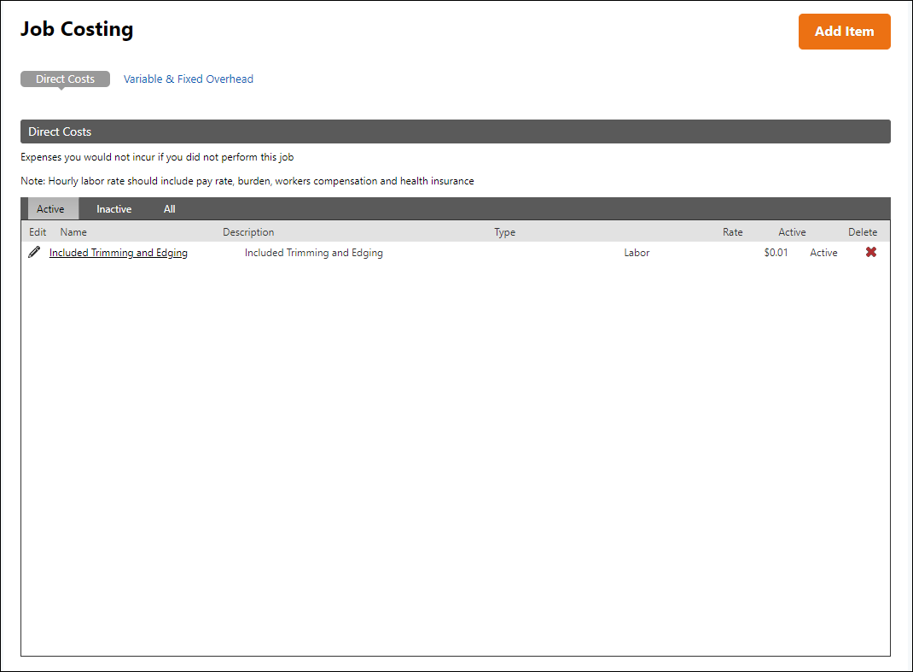Screen dimensions: 913x672
Task: Click the Delete column header
Action: 863,232
